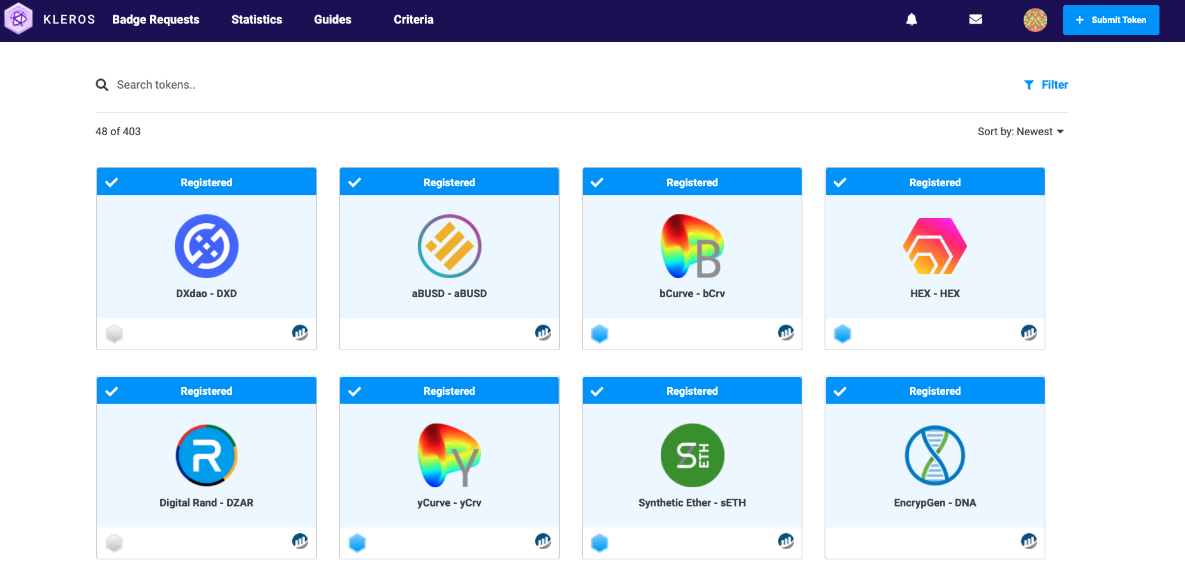1185x574 pixels.
Task: Select the "HEX - HEX" token name
Action: 935,293
